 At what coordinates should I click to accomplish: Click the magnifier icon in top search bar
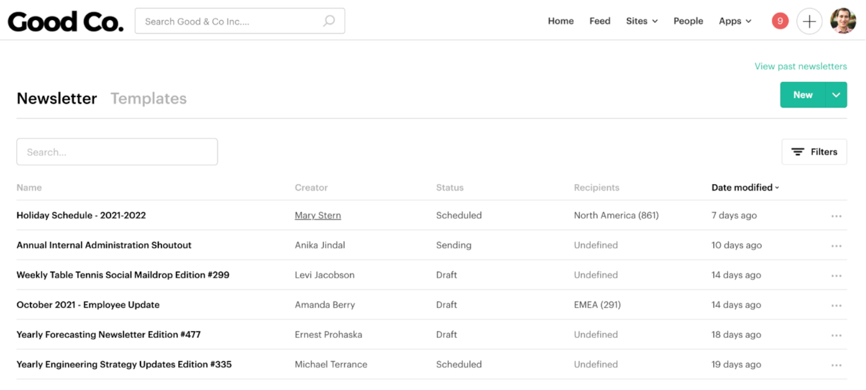(x=329, y=21)
